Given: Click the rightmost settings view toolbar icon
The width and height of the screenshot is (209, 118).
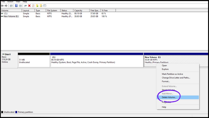Looking at the screenshot, I should (x=45, y=6).
